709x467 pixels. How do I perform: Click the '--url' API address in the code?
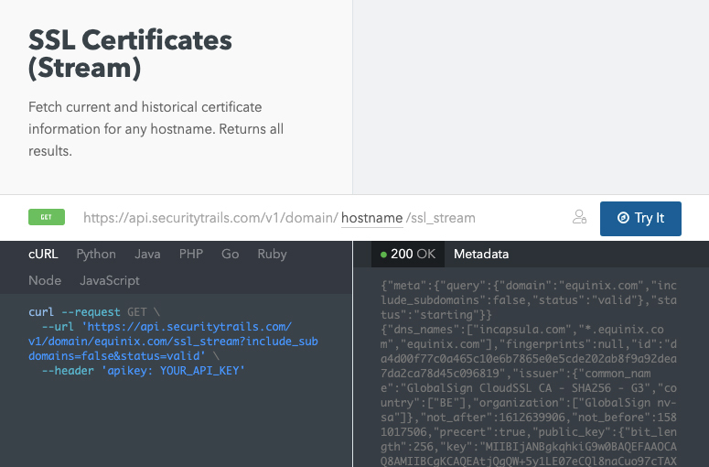click(x=173, y=342)
